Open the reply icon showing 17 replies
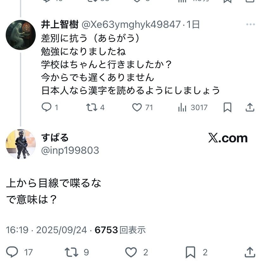This screenshot has height=274, width=262. [x=12, y=252]
